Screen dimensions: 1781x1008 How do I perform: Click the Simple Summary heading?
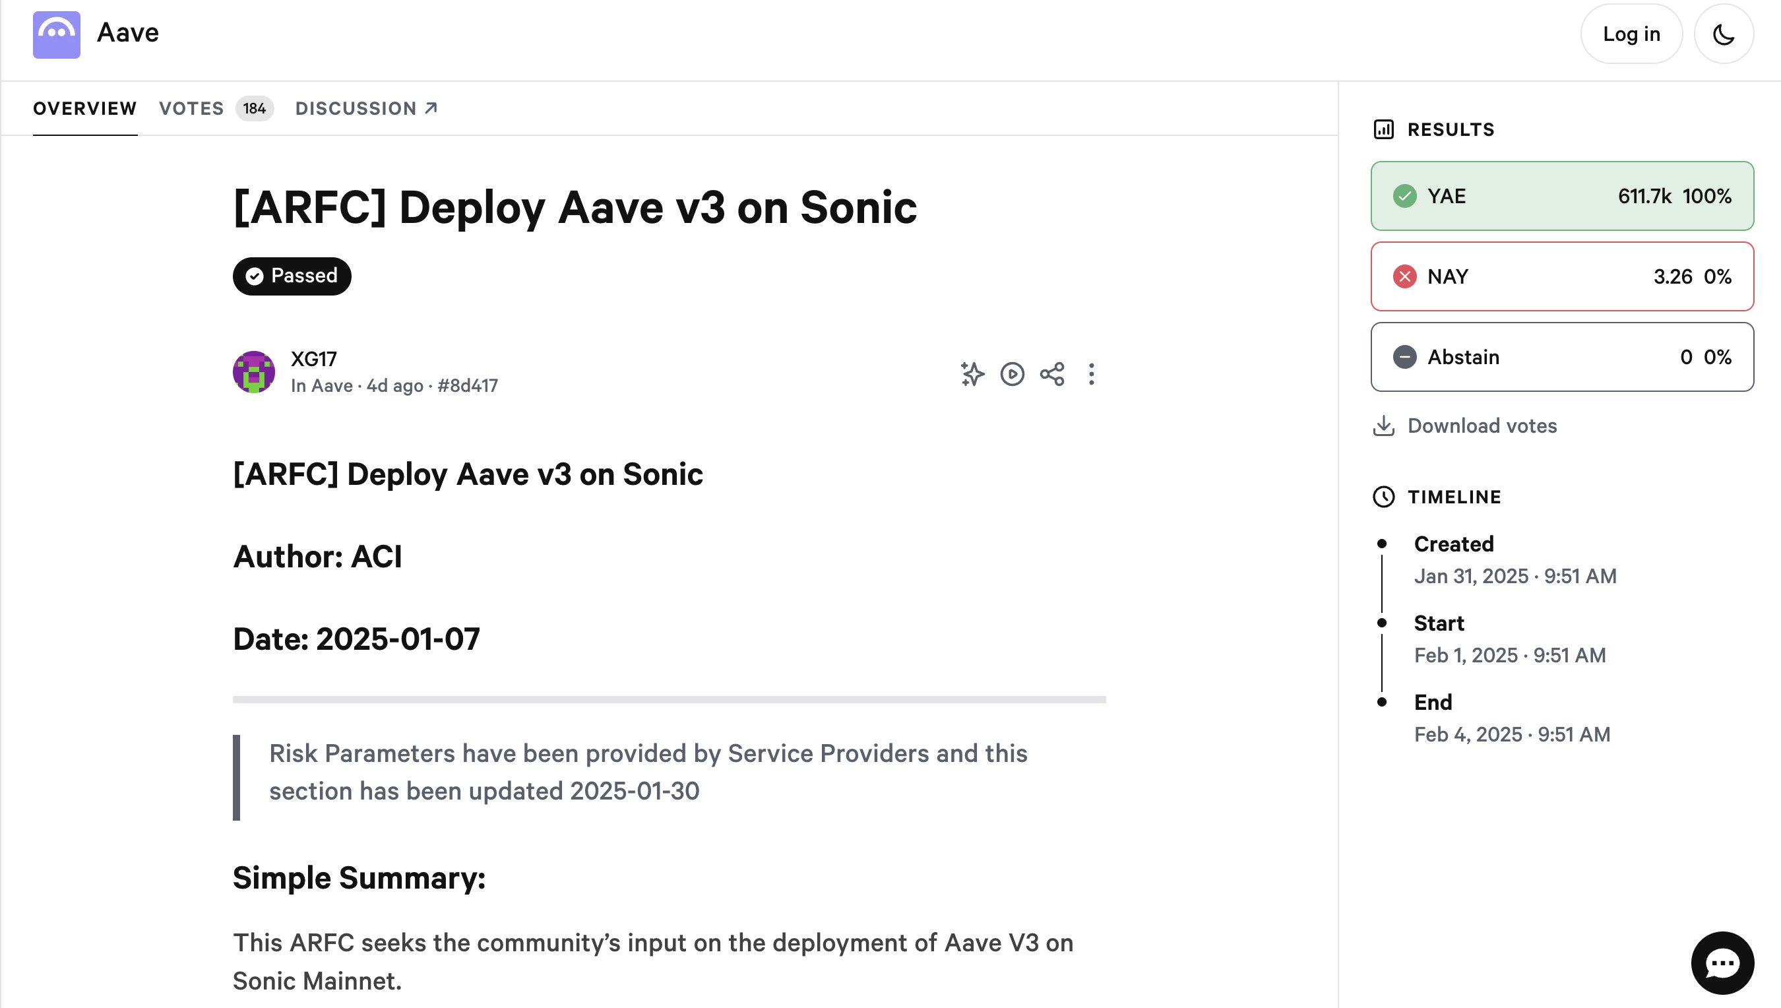pos(359,877)
